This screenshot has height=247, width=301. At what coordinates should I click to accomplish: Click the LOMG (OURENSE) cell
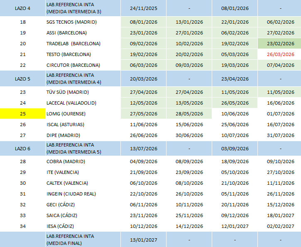tap(83, 114)
